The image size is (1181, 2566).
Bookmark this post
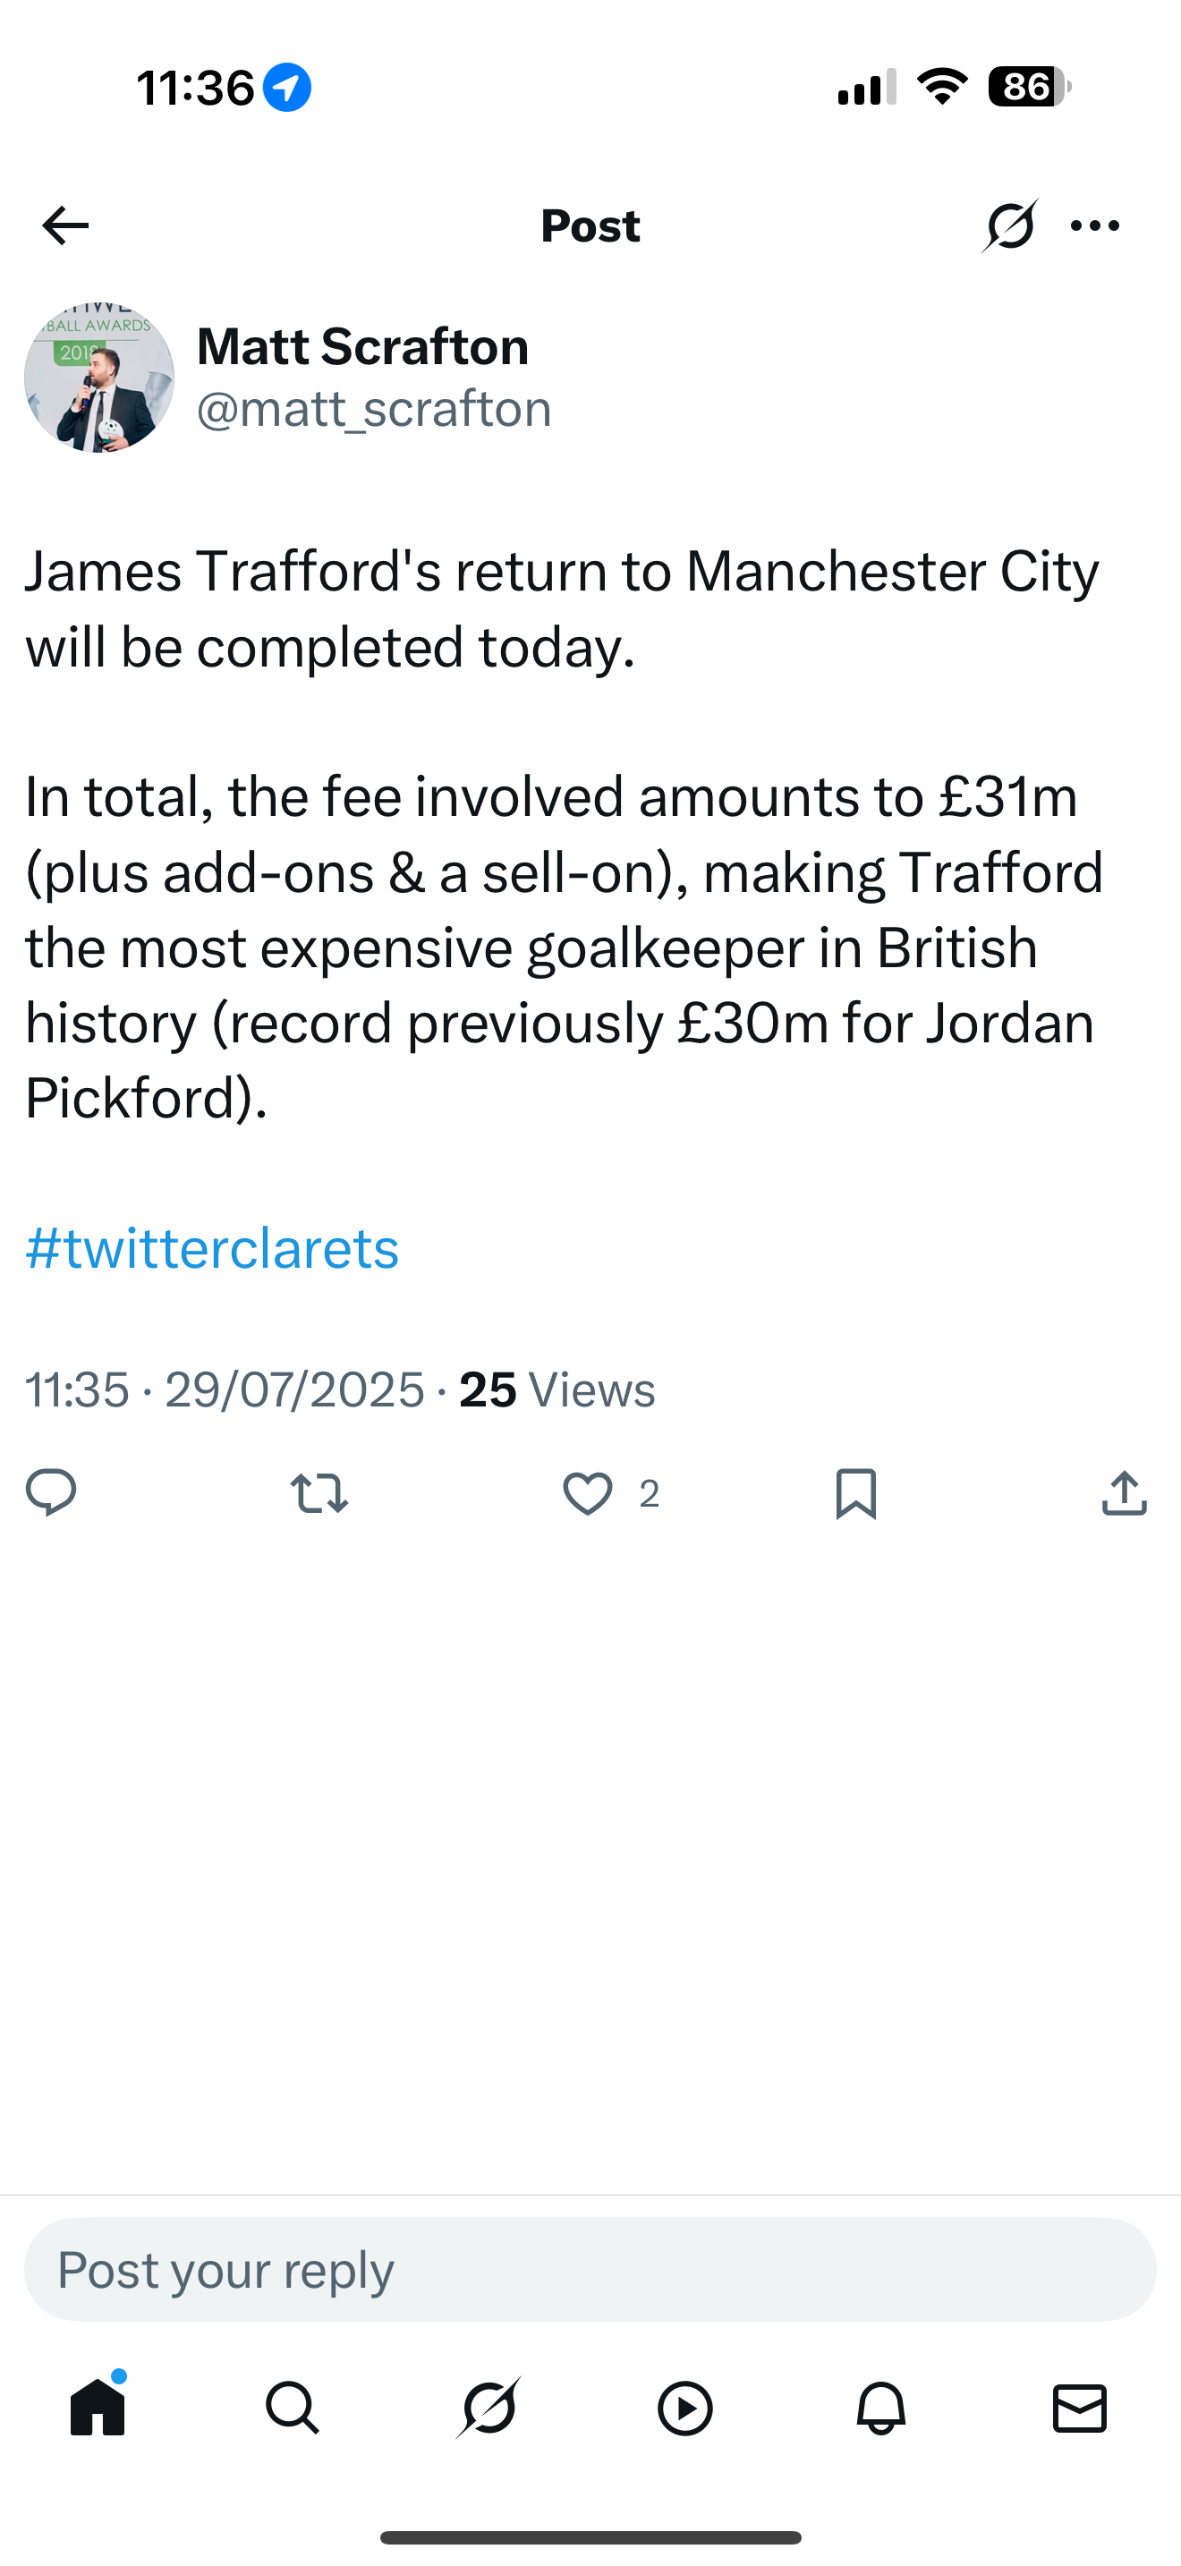coord(855,1492)
